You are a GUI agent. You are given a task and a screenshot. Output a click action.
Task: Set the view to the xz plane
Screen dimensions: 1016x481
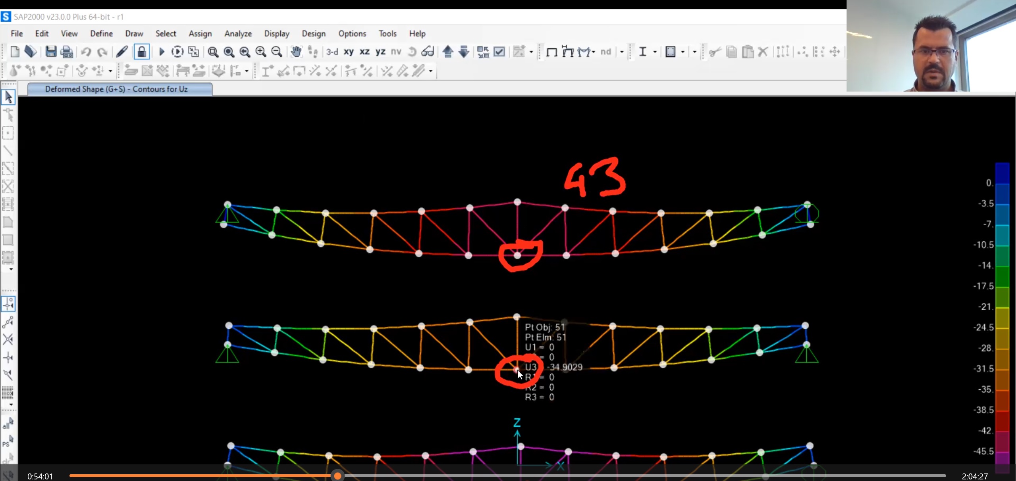[x=364, y=52]
